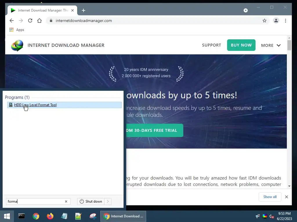Image resolution: width=297 pixels, height=222 pixels.
Task: Open the blue notebook taskbar app
Action: coord(64,216)
